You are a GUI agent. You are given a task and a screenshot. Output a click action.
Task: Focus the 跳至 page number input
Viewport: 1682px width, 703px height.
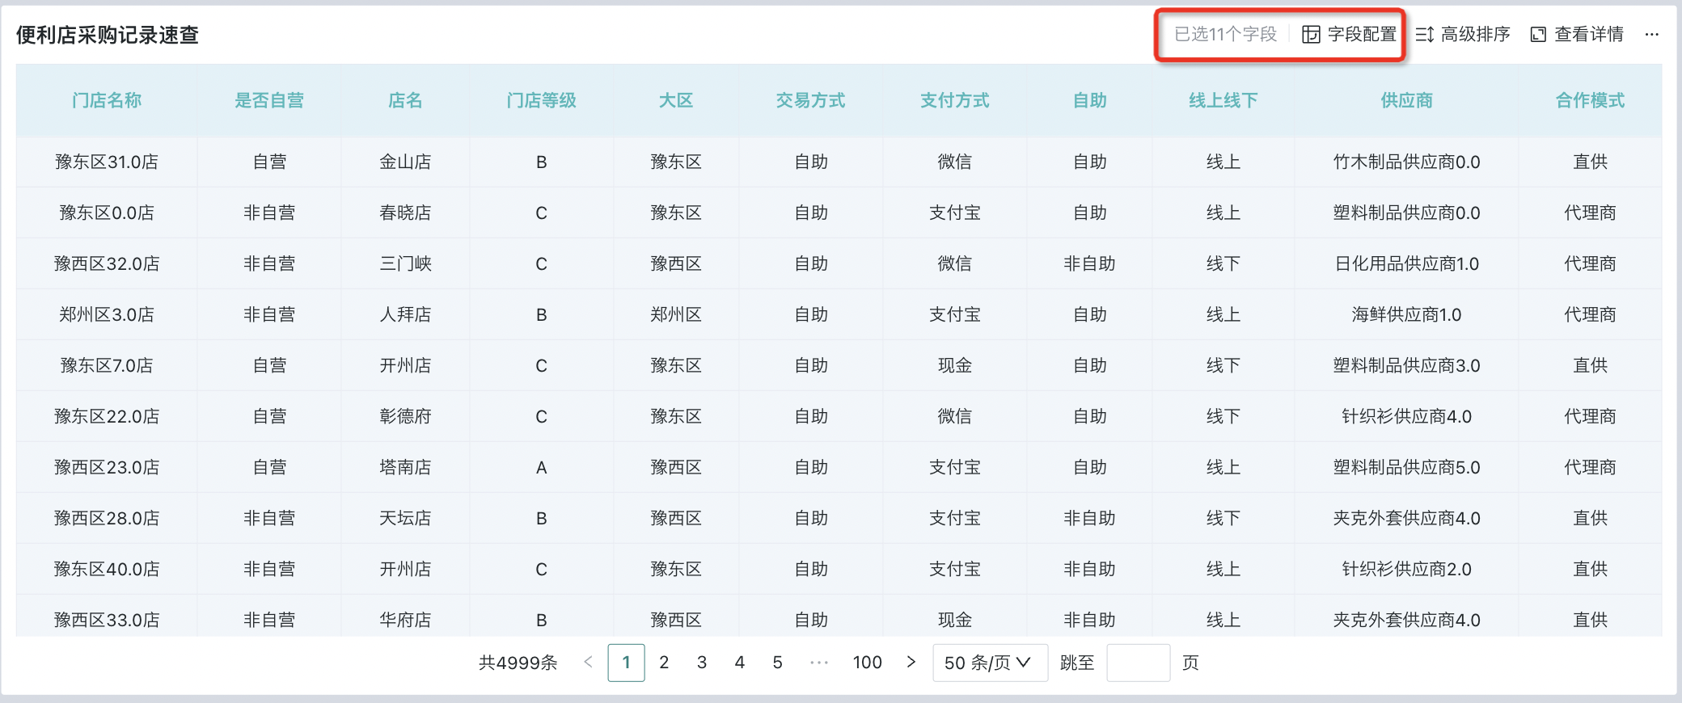tap(1138, 663)
